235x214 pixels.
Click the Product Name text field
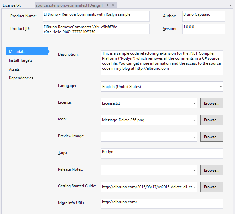(96, 16)
